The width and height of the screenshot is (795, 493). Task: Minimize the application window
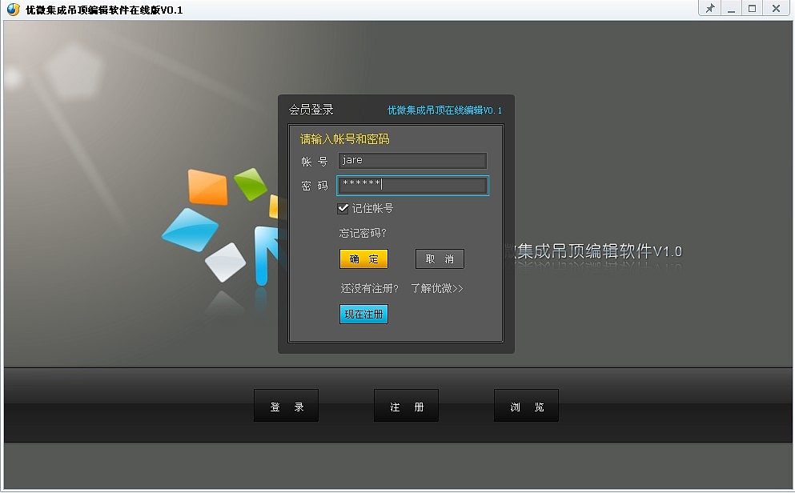pyautogui.click(x=731, y=8)
